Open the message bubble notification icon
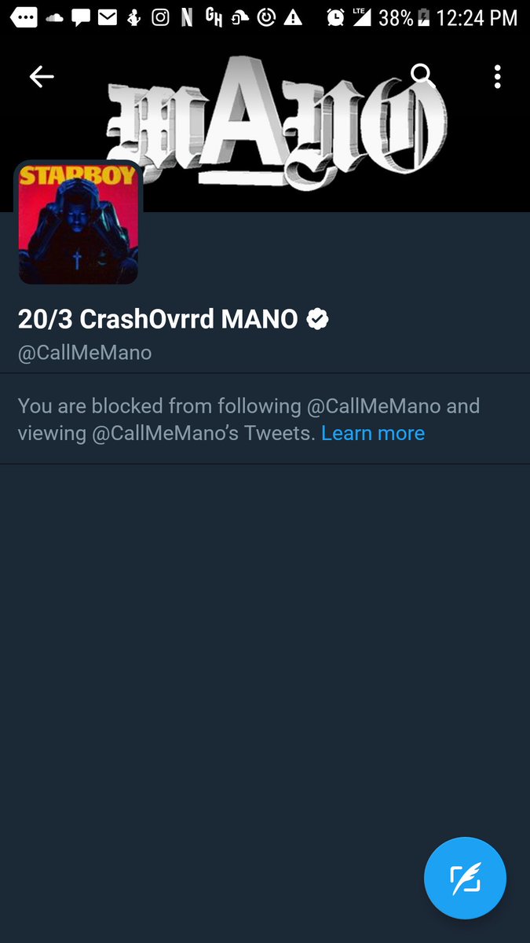This screenshot has width=530, height=943. pos(80,17)
